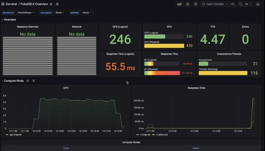Delete the Compute Node row via trash icon
This screenshot has width=265, height=151.
click(34, 81)
